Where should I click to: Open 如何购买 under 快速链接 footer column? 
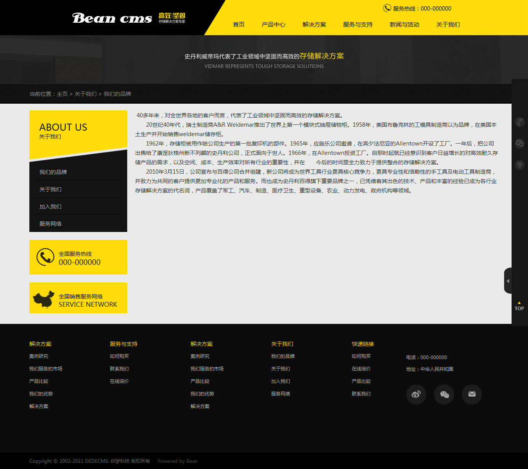tap(361, 356)
